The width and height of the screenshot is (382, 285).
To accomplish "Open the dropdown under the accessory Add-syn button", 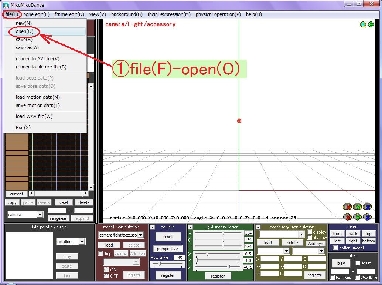I will click(321, 251).
